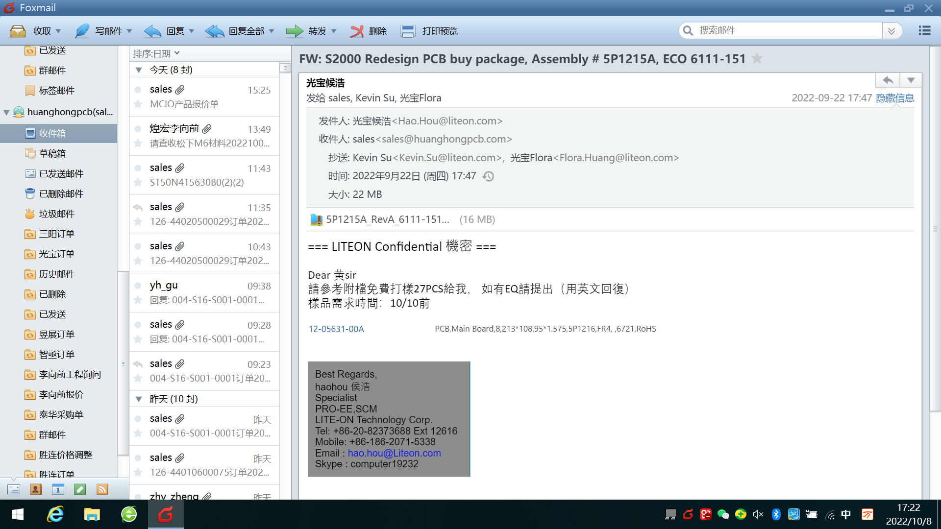Click the Forward green arrow icon
941x529 pixels.
tap(295, 31)
